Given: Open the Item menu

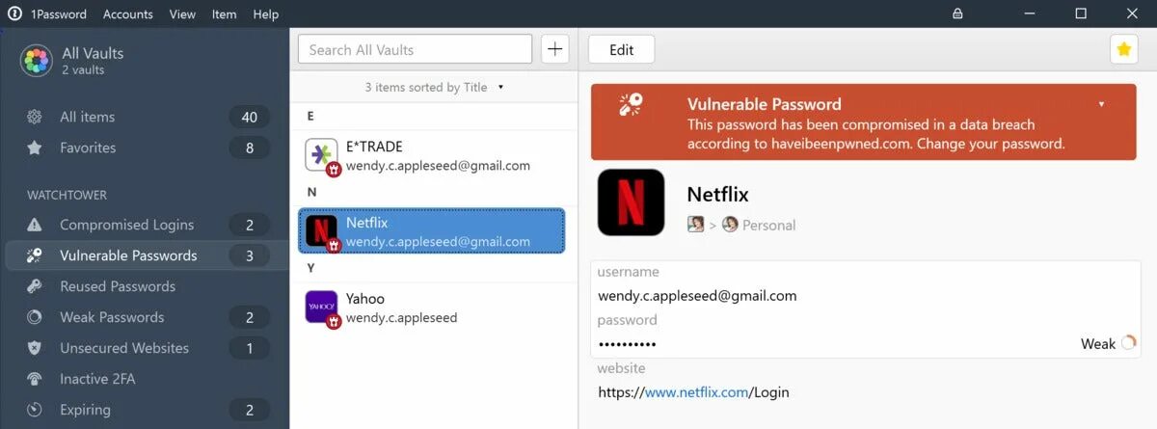Looking at the screenshot, I should point(224,13).
